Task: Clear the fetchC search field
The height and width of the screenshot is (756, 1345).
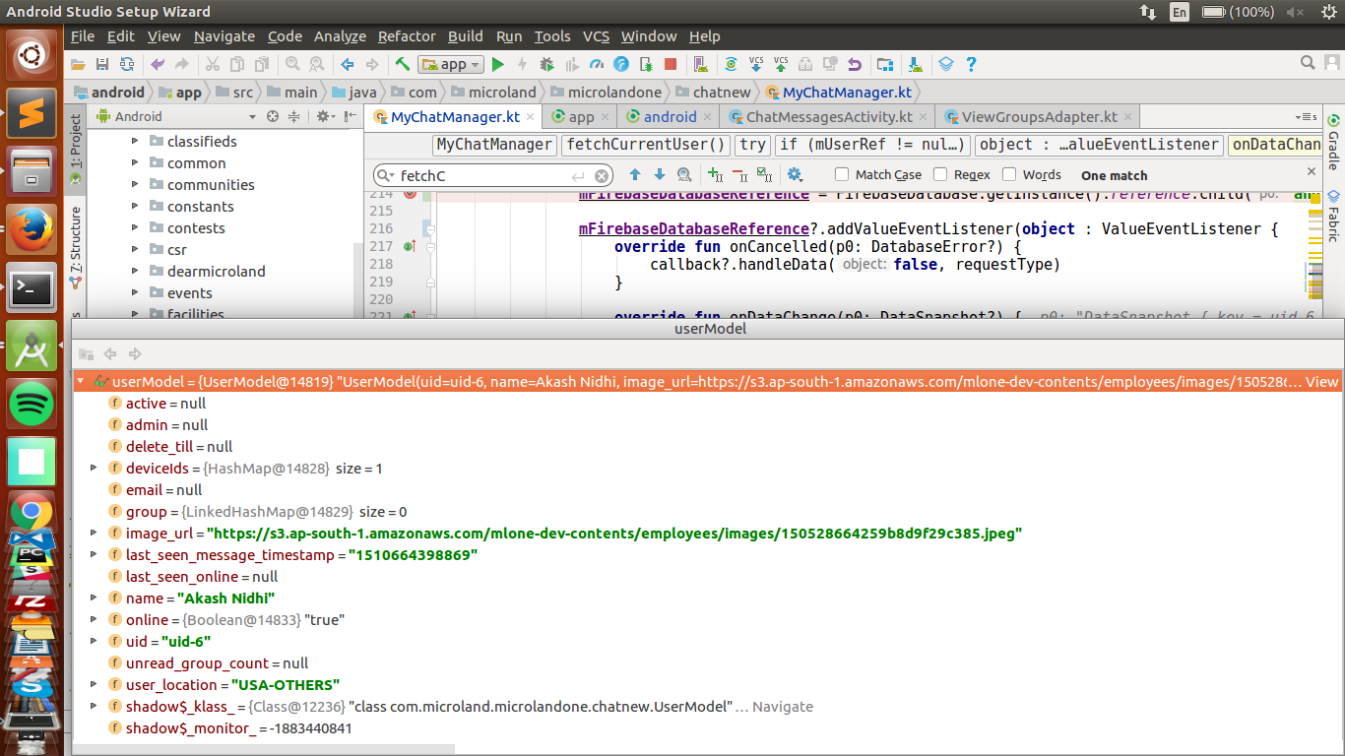Action: point(603,176)
